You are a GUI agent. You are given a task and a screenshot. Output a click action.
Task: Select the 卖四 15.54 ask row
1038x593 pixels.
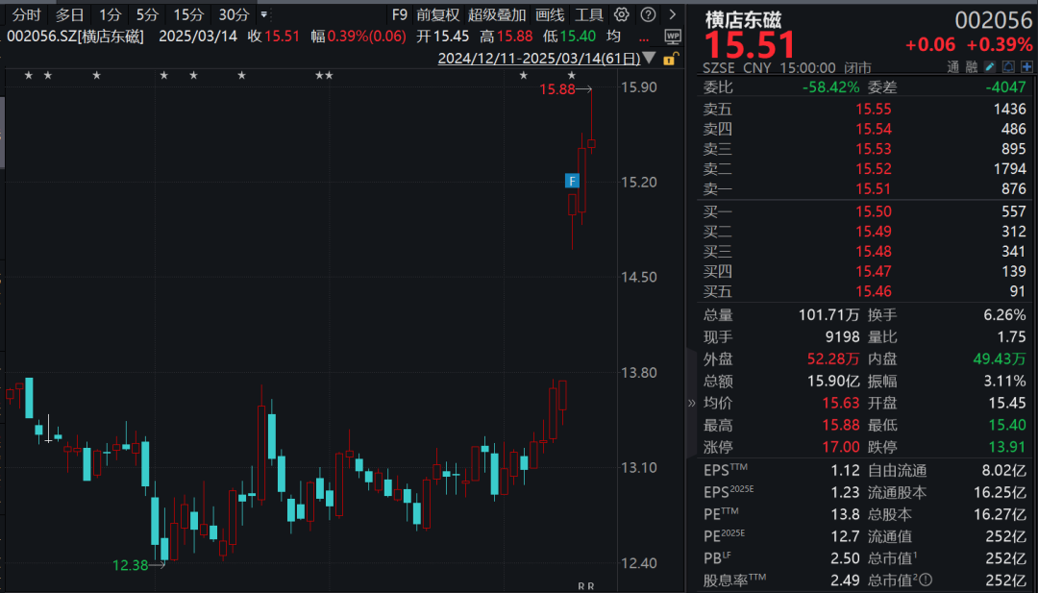[865, 129]
